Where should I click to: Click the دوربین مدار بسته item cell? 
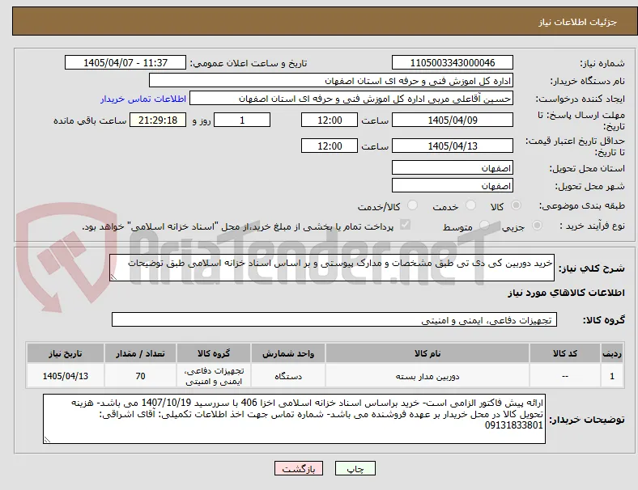(x=427, y=376)
